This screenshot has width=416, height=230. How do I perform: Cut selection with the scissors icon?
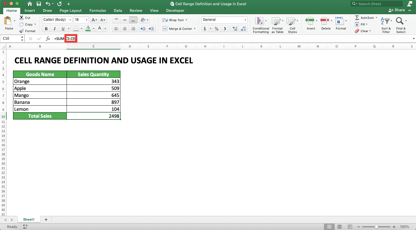click(x=21, y=18)
